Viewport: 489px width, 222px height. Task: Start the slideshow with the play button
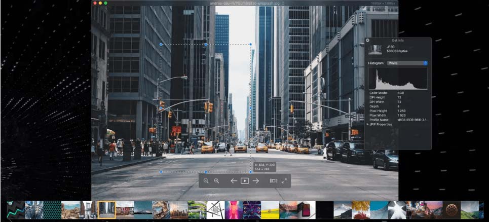click(x=245, y=181)
